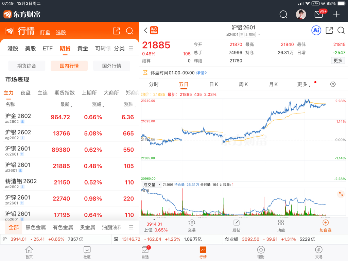Open bottom-nav 交易 trading tab
348x261 pixels.
tap(319, 253)
